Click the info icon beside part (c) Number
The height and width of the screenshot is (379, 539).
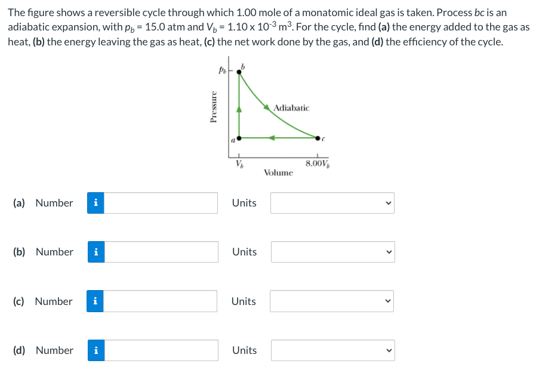click(96, 301)
